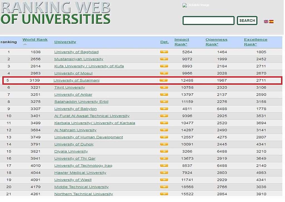Open the University of Duhok link
The image size is (285, 202).
click(x=74, y=144)
